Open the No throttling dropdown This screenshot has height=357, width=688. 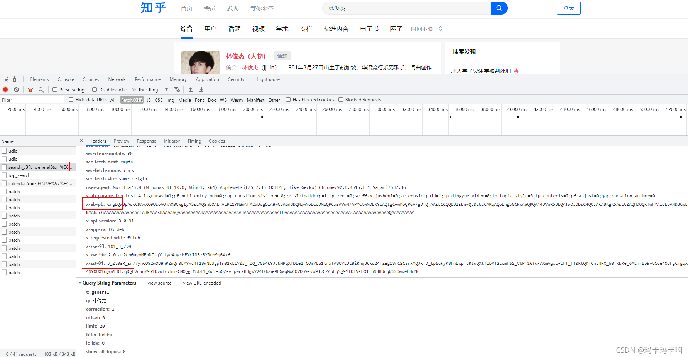(149, 89)
